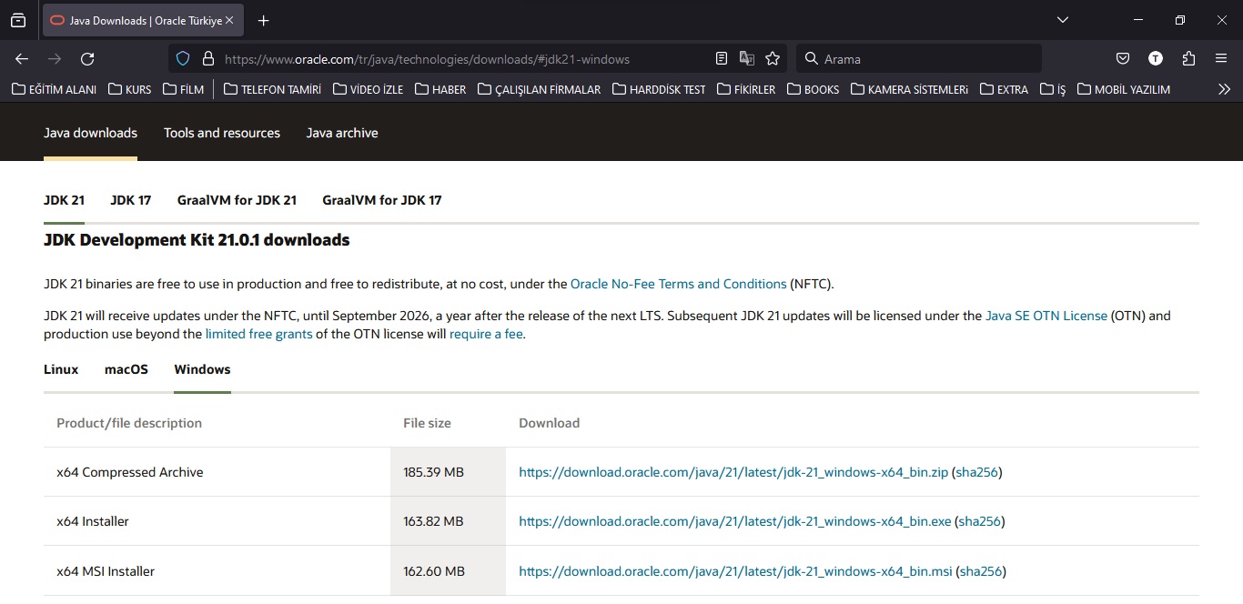Click the x64 Compressed Archive row label
The image size is (1243, 604).
[130, 472]
